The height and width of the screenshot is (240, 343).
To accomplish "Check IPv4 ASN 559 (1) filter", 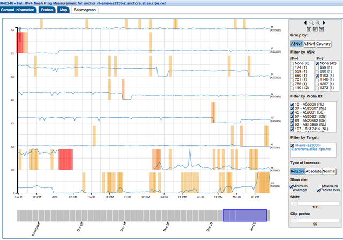I will click(292, 72).
